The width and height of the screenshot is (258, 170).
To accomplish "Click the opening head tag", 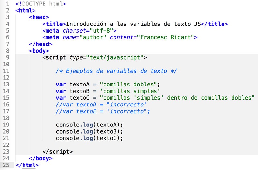I will [x=39, y=17].
